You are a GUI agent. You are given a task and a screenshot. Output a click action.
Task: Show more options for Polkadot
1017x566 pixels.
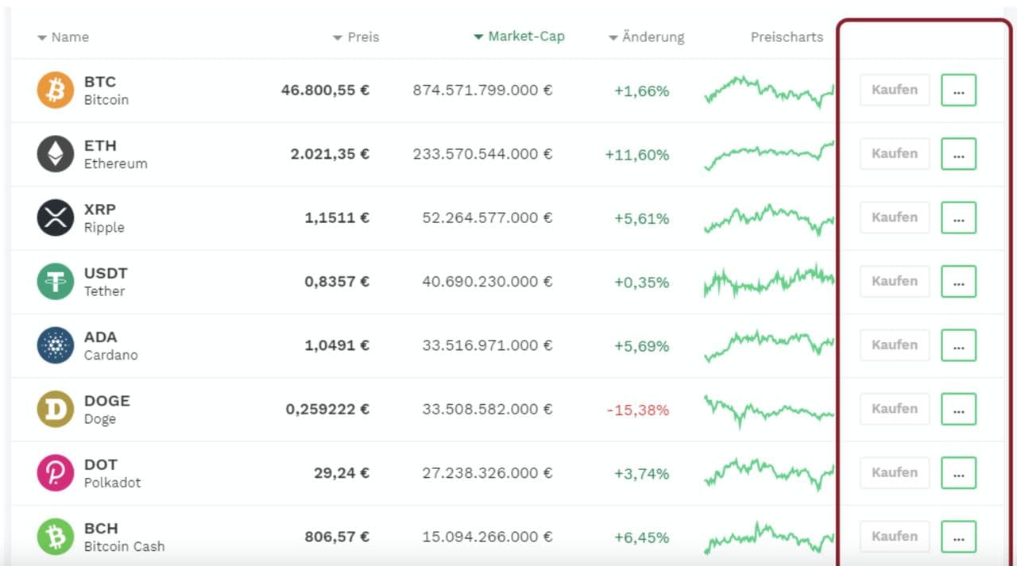(958, 473)
